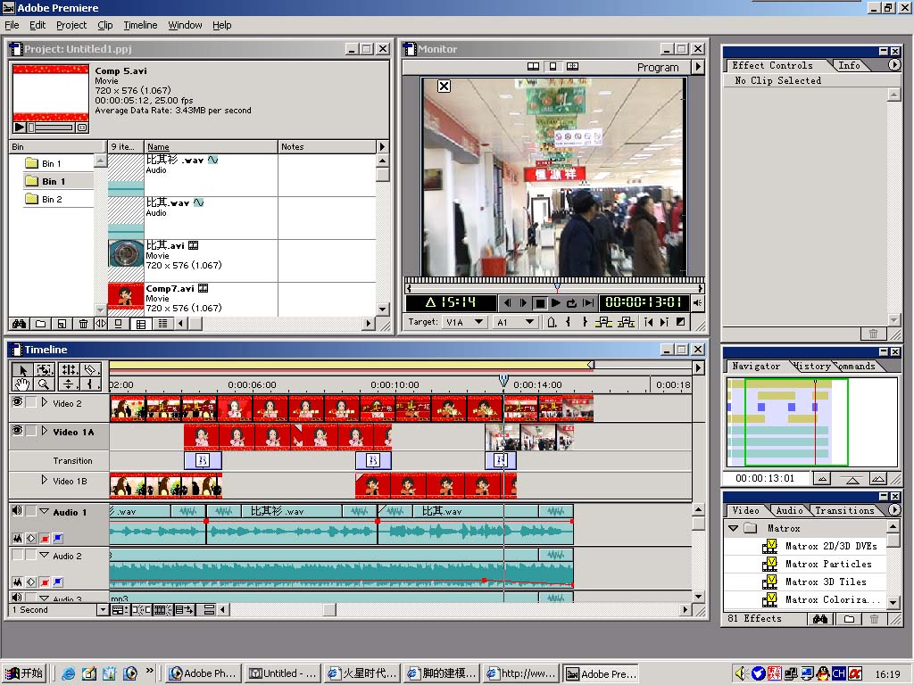Screen dimensions: 914x685
Task: Click the marker menu icon in Monitor
Action: click(x=552, y=321)
